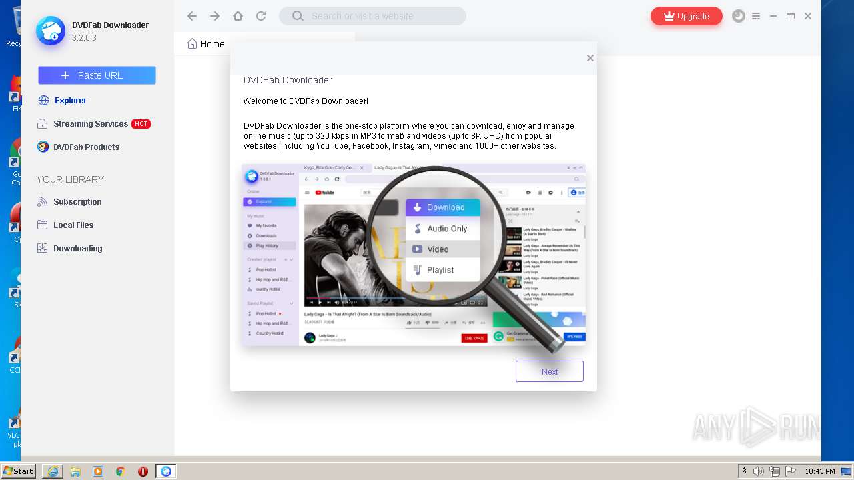Click the Paste URL button
This screenshot has width=854, height=480.
[x=97, y=75]
